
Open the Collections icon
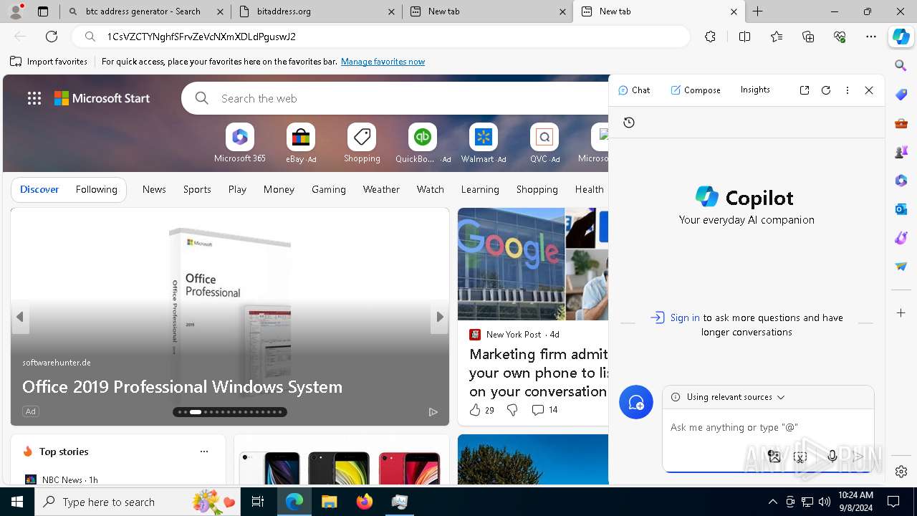click(808, 37)
